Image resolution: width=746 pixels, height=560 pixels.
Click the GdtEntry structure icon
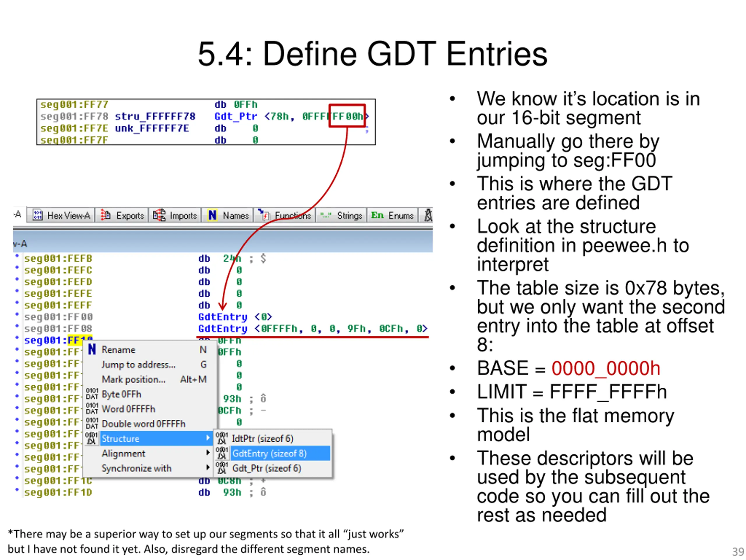coord(222,453)
